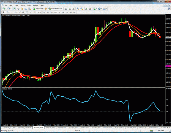Click the CCI(14) indicator label
This screenshot has width=172, height=133.
point(7,89)
